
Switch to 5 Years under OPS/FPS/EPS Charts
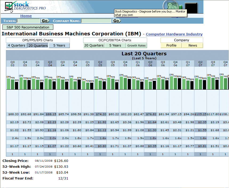(x=59, y=45)
